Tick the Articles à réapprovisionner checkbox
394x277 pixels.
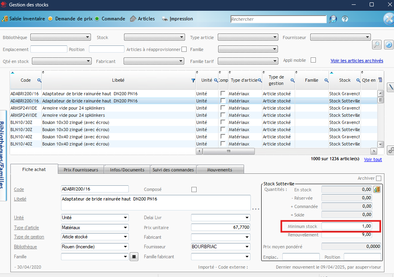point(184,49)
